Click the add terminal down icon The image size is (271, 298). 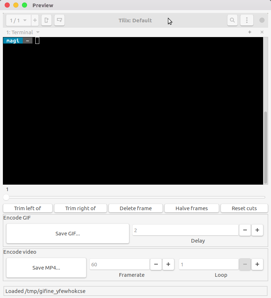pos(59,20)
